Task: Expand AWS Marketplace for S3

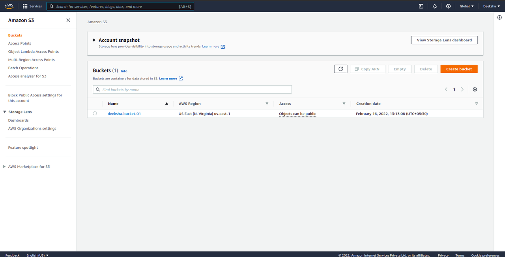Action: pos(5,166)
